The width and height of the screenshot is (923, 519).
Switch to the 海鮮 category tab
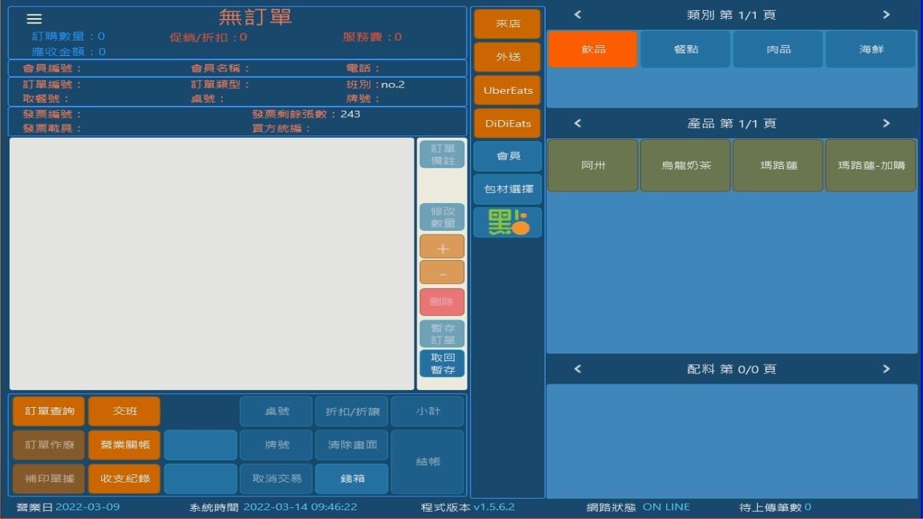(870, 48)
